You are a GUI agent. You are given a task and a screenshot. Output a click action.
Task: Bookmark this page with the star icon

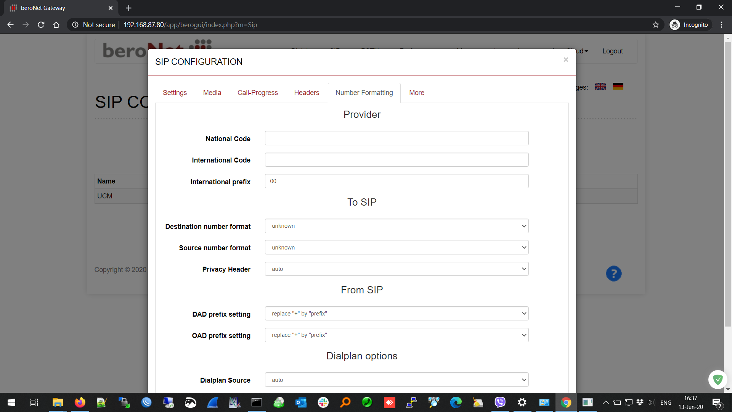pyautogui.click(x=656, y=25)
